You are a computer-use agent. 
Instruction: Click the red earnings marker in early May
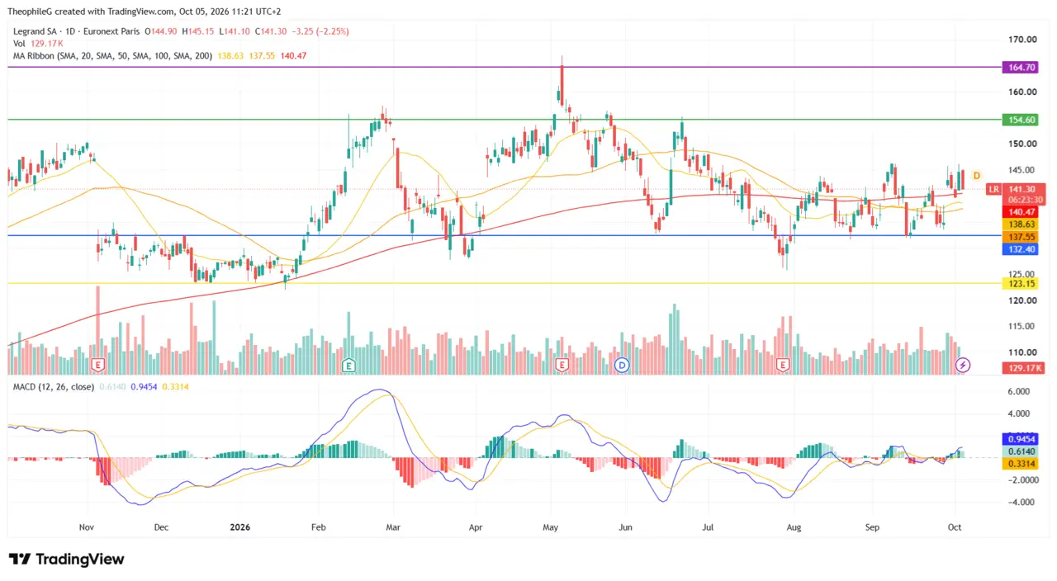562,364
